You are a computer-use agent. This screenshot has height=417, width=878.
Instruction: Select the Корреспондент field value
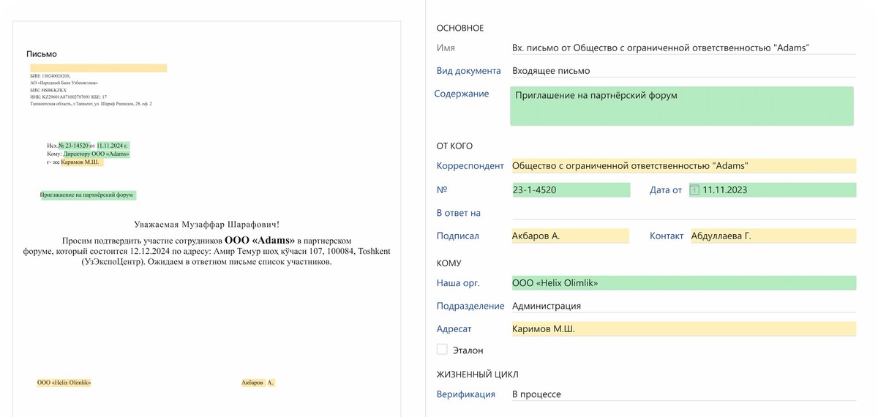[x=683, y=166]
